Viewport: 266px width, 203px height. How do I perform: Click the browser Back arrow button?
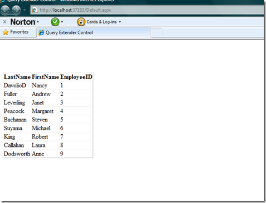(x=5, y=10)
